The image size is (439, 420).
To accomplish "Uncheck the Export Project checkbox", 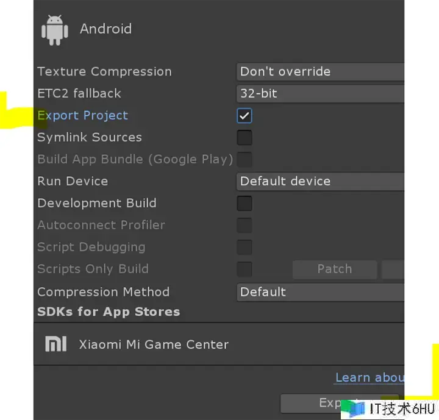I will tap(244, 116).
